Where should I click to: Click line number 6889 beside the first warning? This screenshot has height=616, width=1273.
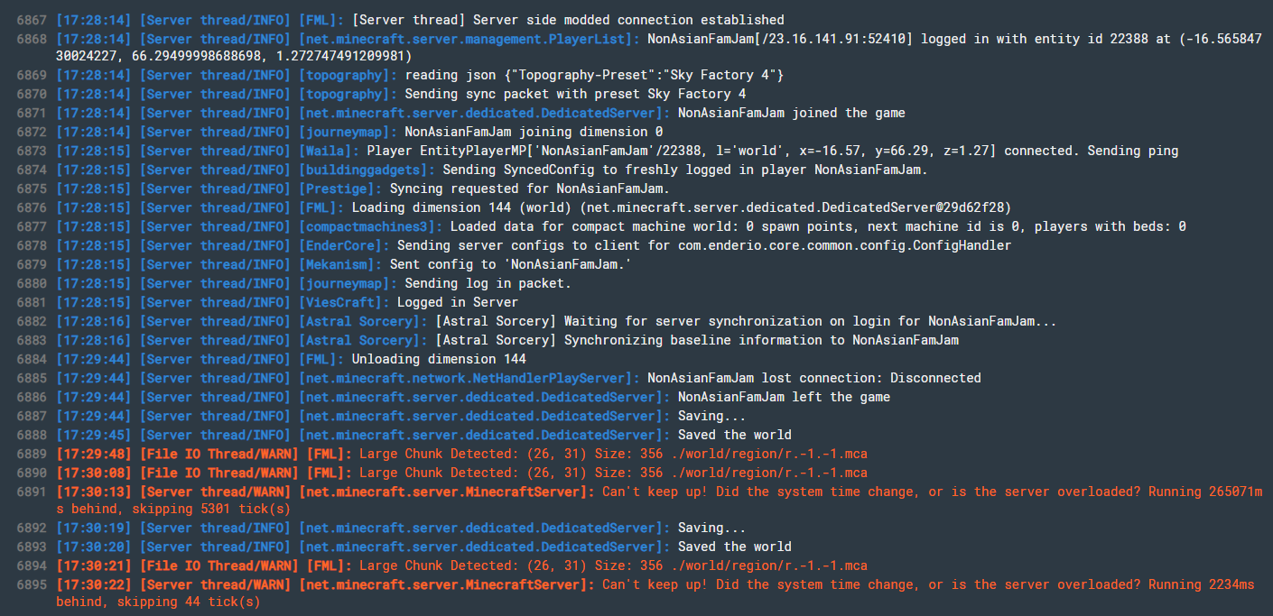pos(32,455)
